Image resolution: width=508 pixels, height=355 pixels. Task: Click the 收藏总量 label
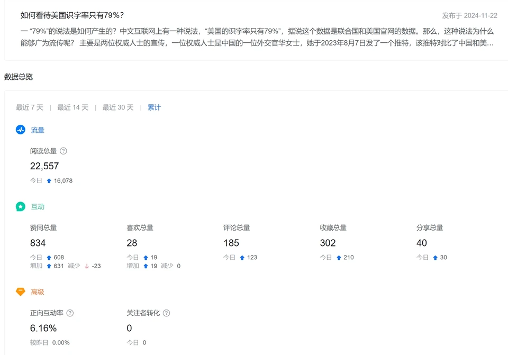pyautogui.click(x=333, y=227)
